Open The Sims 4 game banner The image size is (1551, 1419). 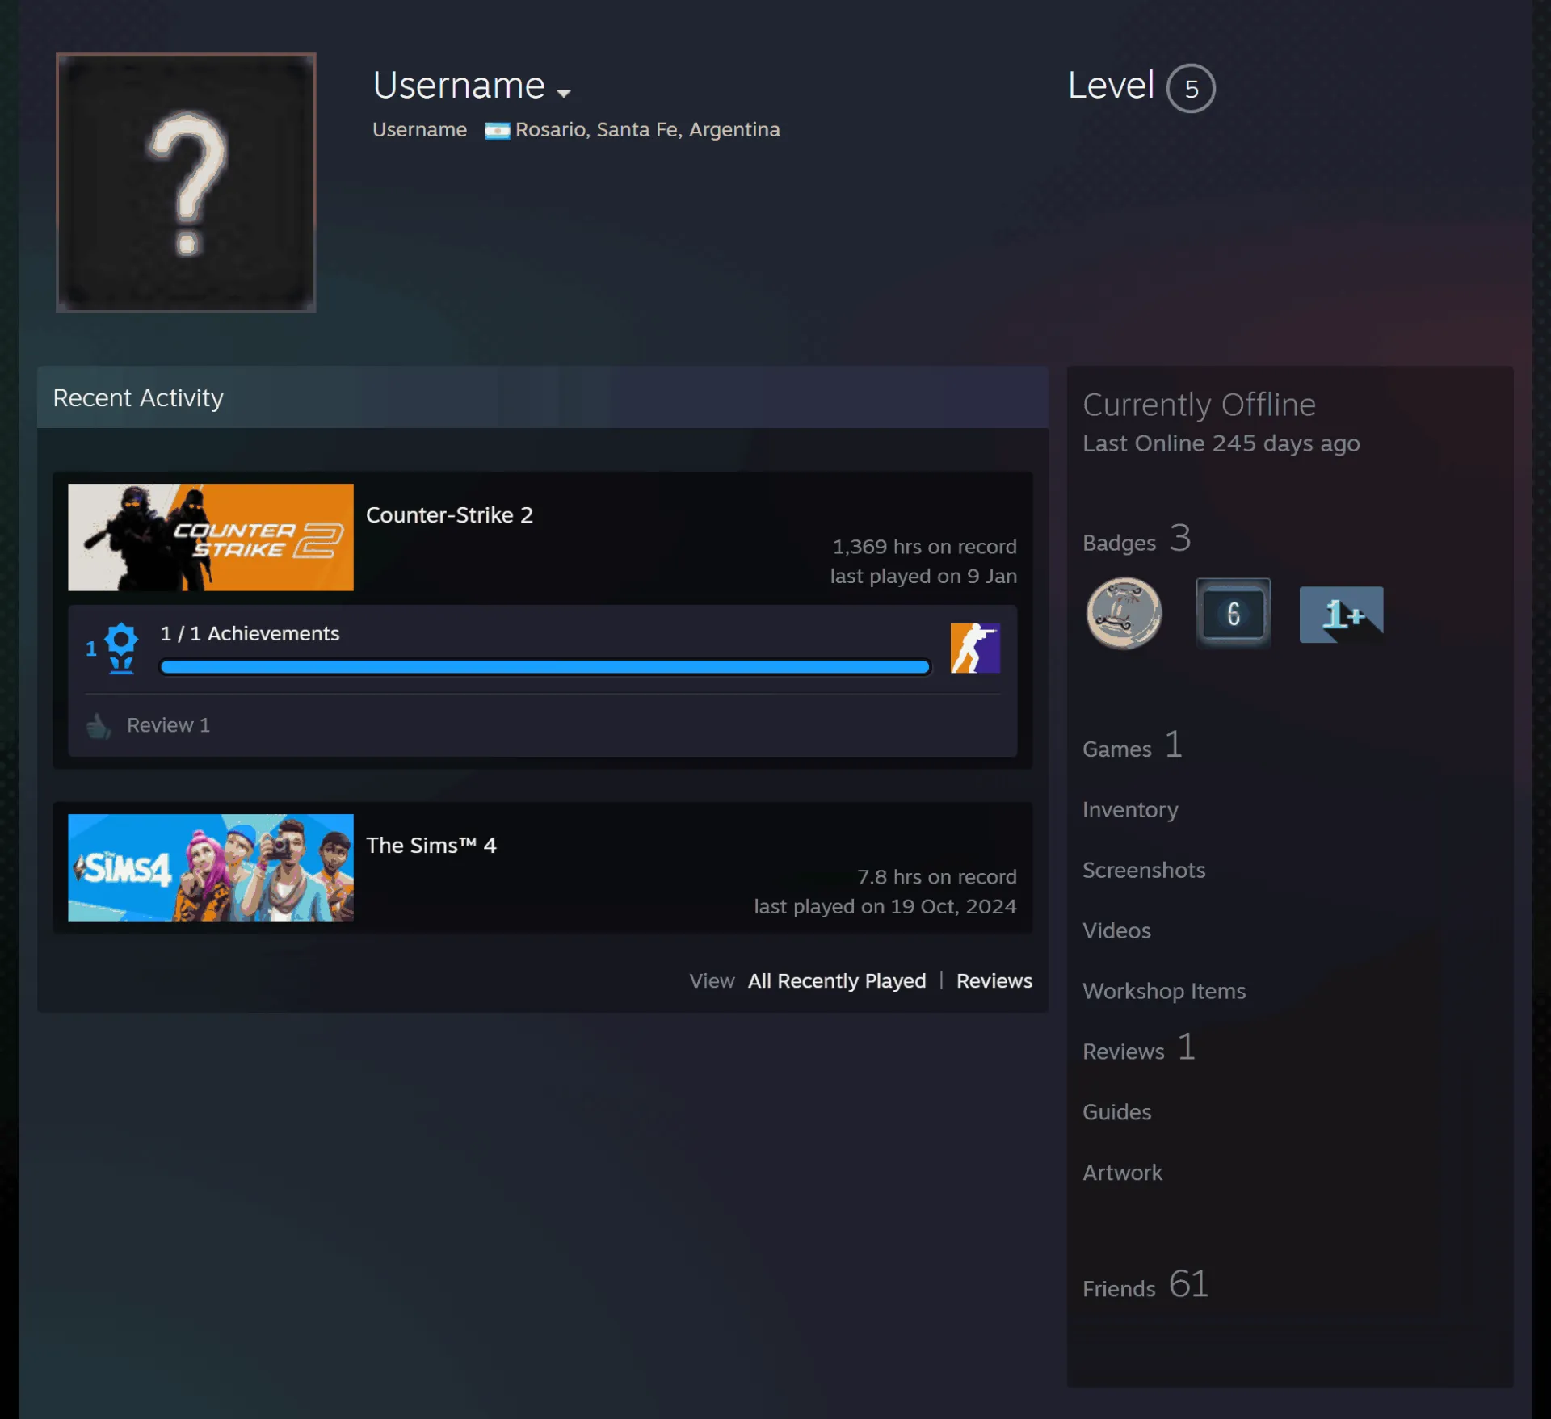coord(211,867)
